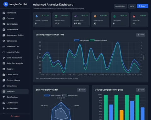Click the Learning Hours clock icon
Screen dimensions: 151x120
pyautogui.click(x=56, y=16)
